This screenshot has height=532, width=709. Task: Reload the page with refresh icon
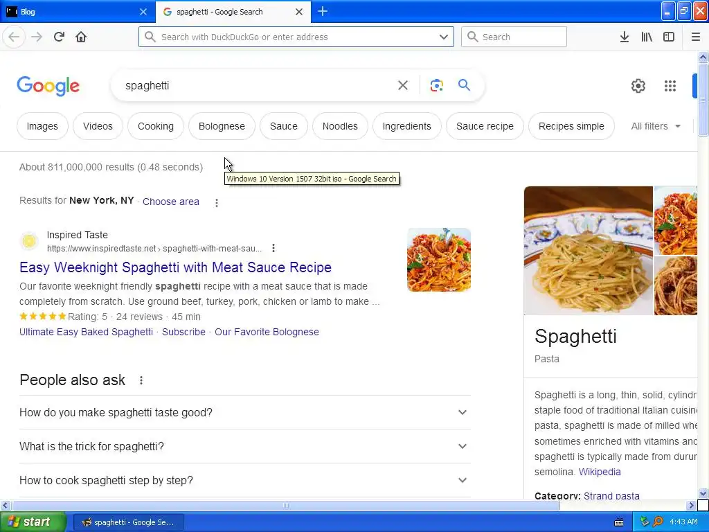point(59,37)
